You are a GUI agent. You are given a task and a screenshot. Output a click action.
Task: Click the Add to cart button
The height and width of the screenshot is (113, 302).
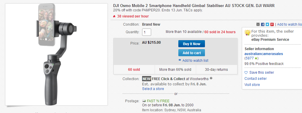point(191,53)
